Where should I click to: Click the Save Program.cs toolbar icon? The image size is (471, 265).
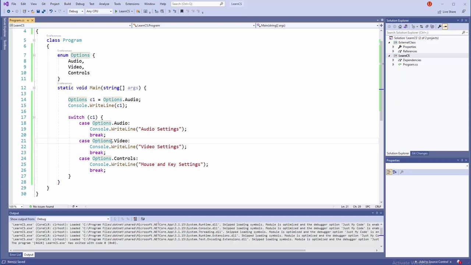(x=38, y=11)
